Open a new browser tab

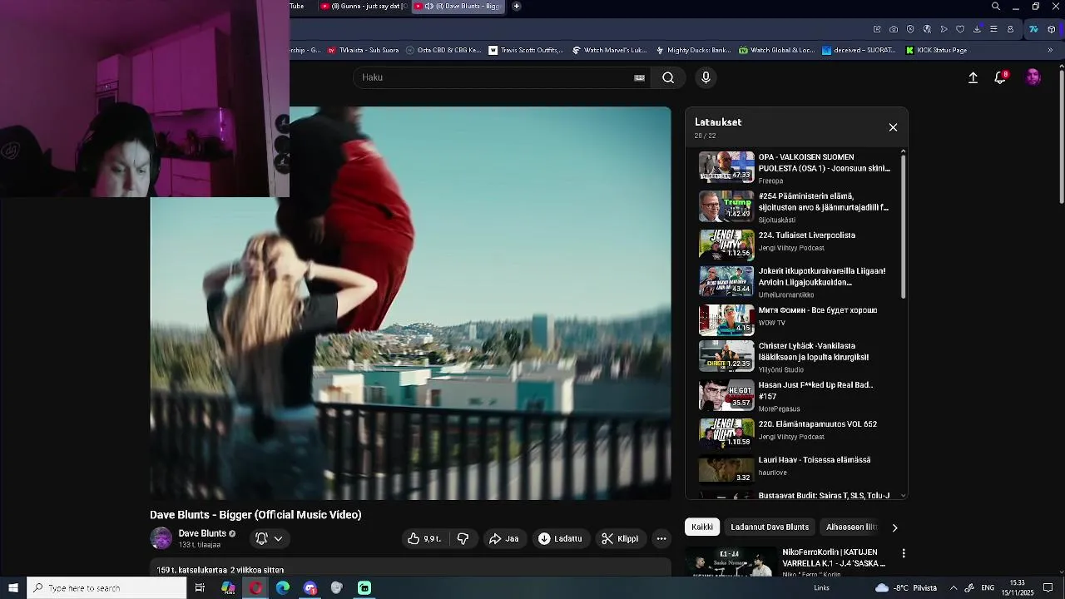pos(517,6)
